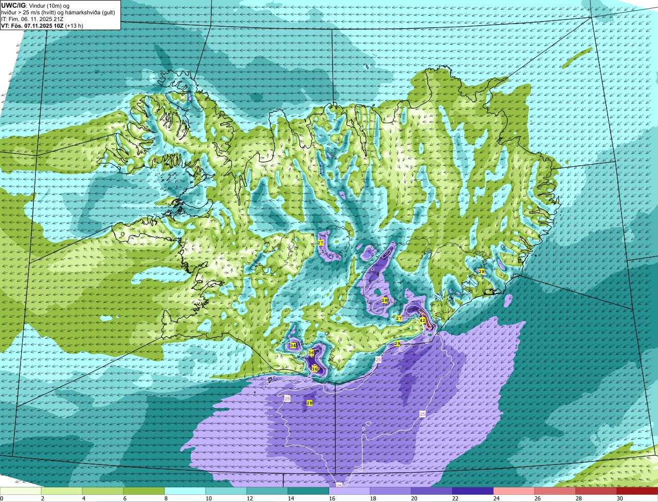Select the yellow 29 gust label on the coast

(397, 343)
